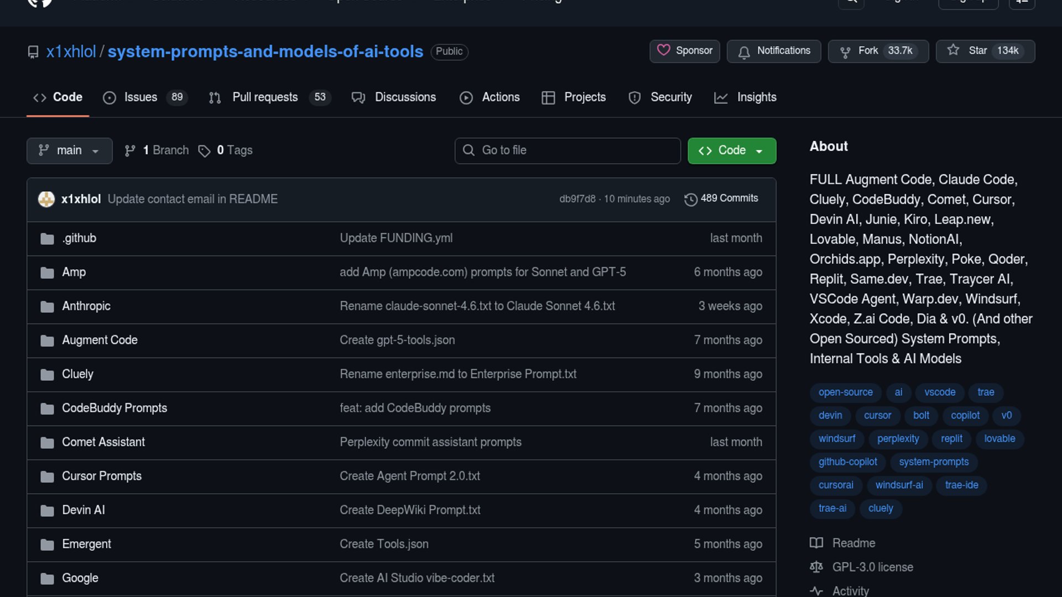Click the Anthropic folder icon
This screenshot has width=1062, height=597.
click(47, 306)
